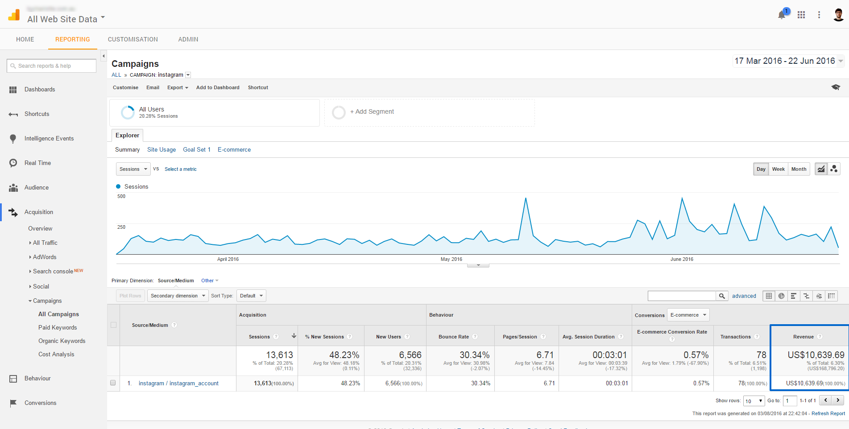
Task: Set the graph interval to Week
Action: (x=778, y=169)
